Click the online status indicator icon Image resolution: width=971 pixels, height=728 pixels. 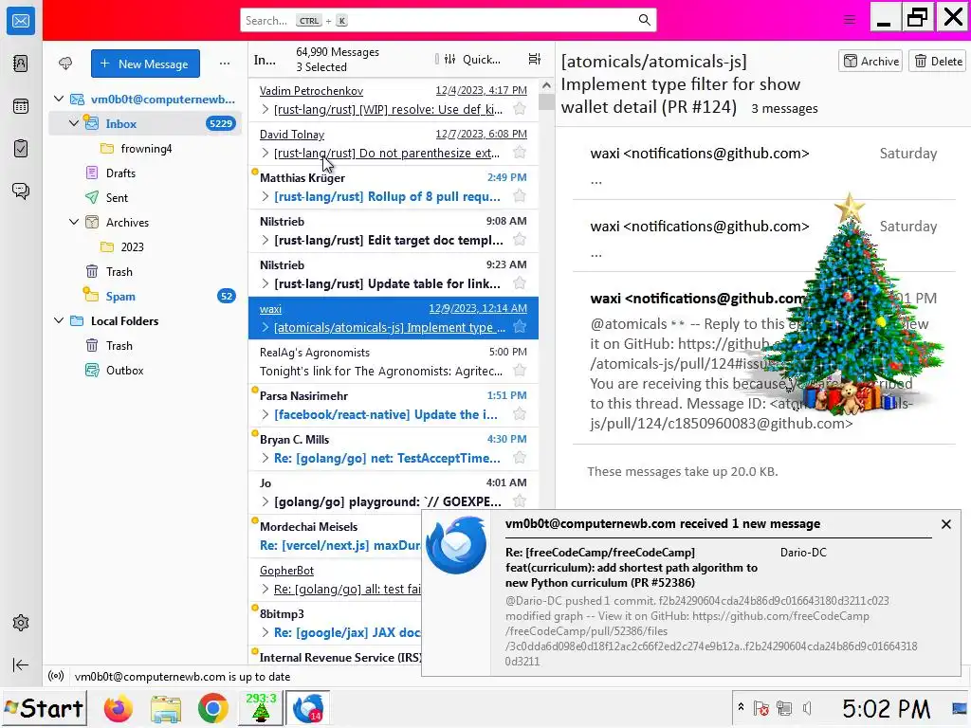(56, 676)
